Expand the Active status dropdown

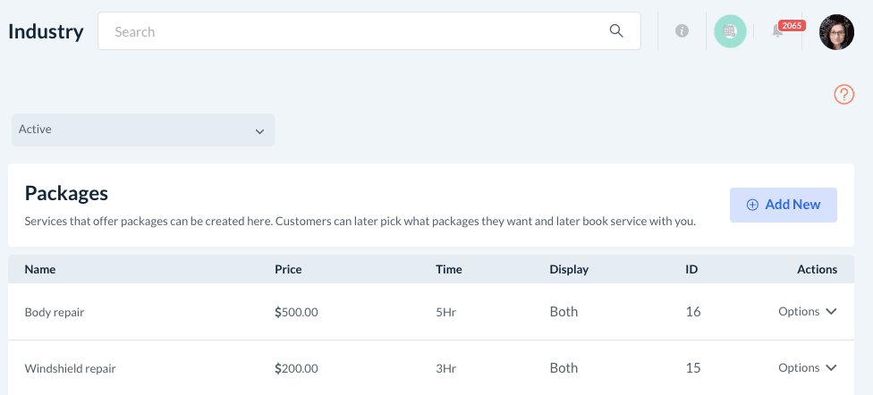pyautogui.click(x=143, y=130)
